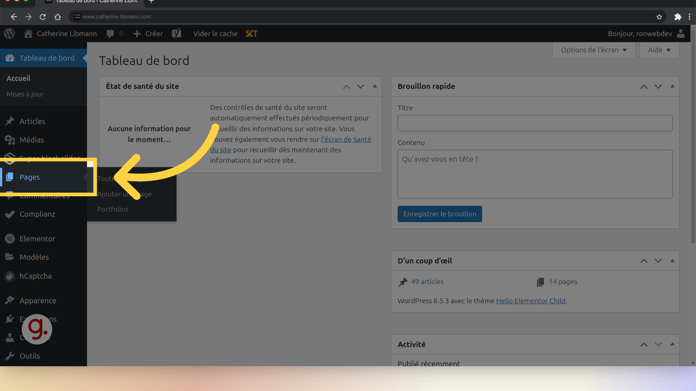Open hCaptcha in sidebar
This screenshot has height=391, width=696.
pos(36,276)
